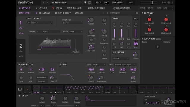Click the Tempo 120.00 field

(151, 8)
